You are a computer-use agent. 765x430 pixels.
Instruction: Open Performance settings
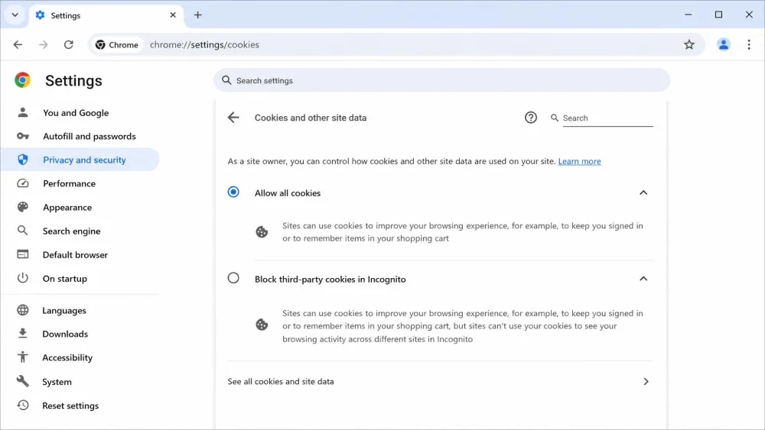[70, 183]
